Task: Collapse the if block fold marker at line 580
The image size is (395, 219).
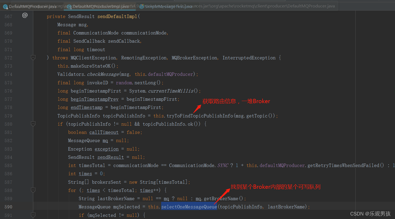Action: 33,124
